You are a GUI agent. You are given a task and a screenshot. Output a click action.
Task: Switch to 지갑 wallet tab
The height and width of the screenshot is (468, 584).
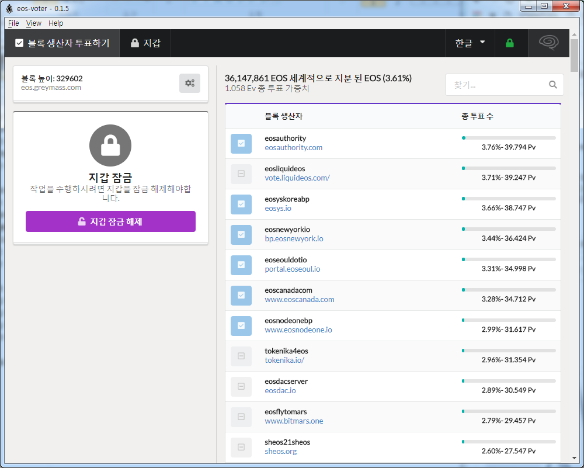(145, 43)
